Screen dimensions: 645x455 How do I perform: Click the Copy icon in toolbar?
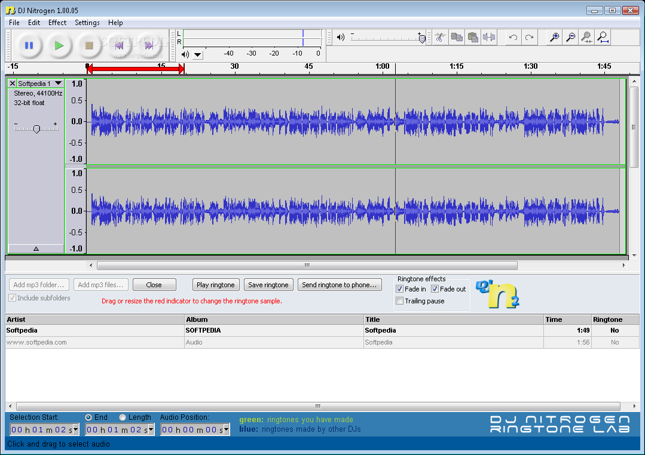coord(457,38)
